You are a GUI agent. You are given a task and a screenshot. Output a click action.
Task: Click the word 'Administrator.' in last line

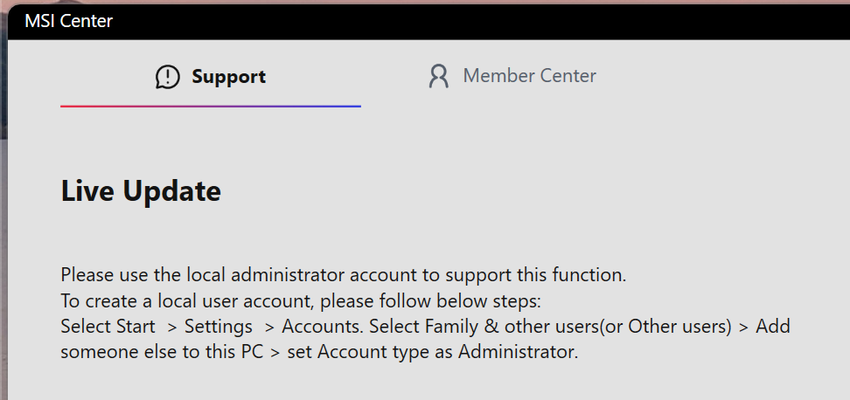(519, 353)
